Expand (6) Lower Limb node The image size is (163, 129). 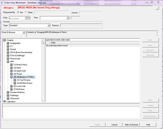(x=11, y=86)
